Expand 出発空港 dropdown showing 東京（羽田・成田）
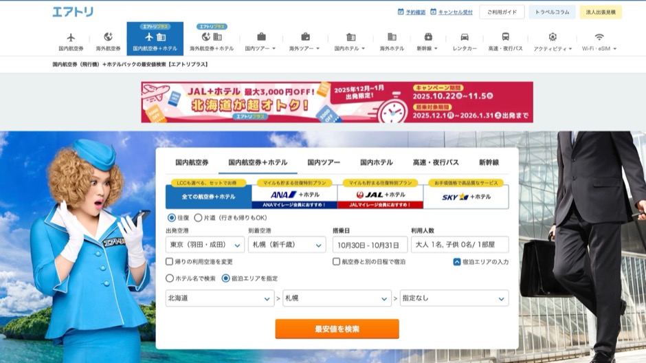 pyautogui.click(x=205, y=245)
